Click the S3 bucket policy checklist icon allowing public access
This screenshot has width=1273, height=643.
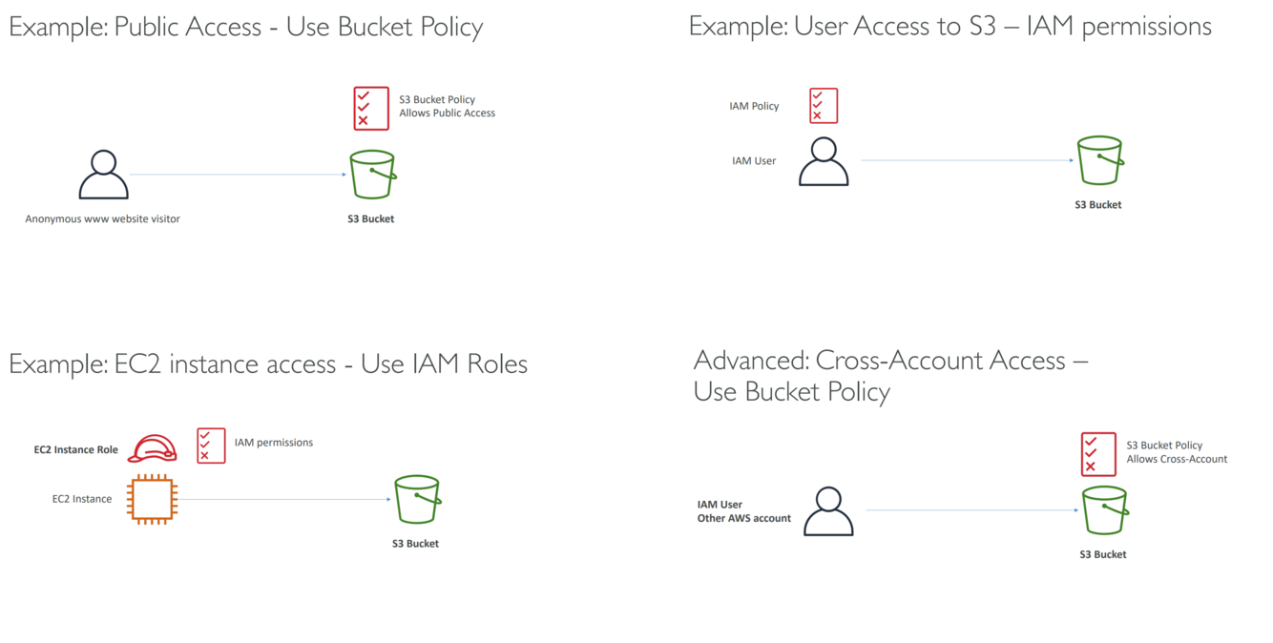(x=371, y=108)
